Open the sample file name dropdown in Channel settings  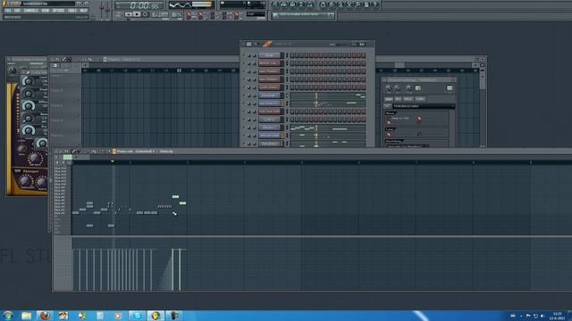click(423, 106)
